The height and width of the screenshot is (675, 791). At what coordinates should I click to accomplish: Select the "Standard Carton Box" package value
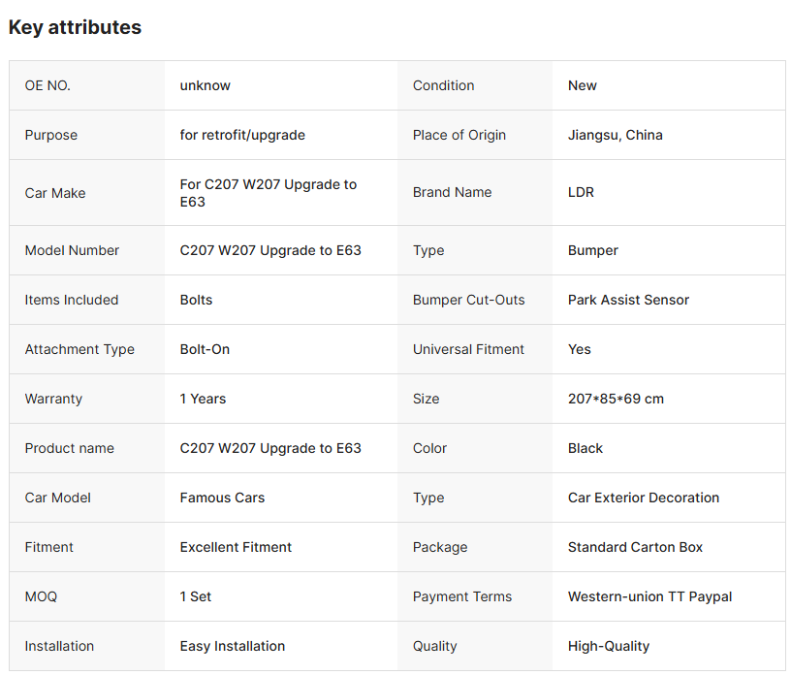click(635, 547)
